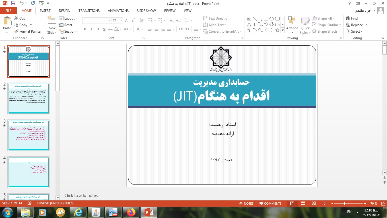This screenshot has width=387, height=218.
Task: Launch Firefox from the taskbar
Action: (x=131, y=212)
